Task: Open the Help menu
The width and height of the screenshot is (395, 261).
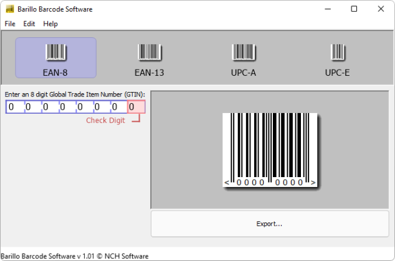Action: click(50, 24)
